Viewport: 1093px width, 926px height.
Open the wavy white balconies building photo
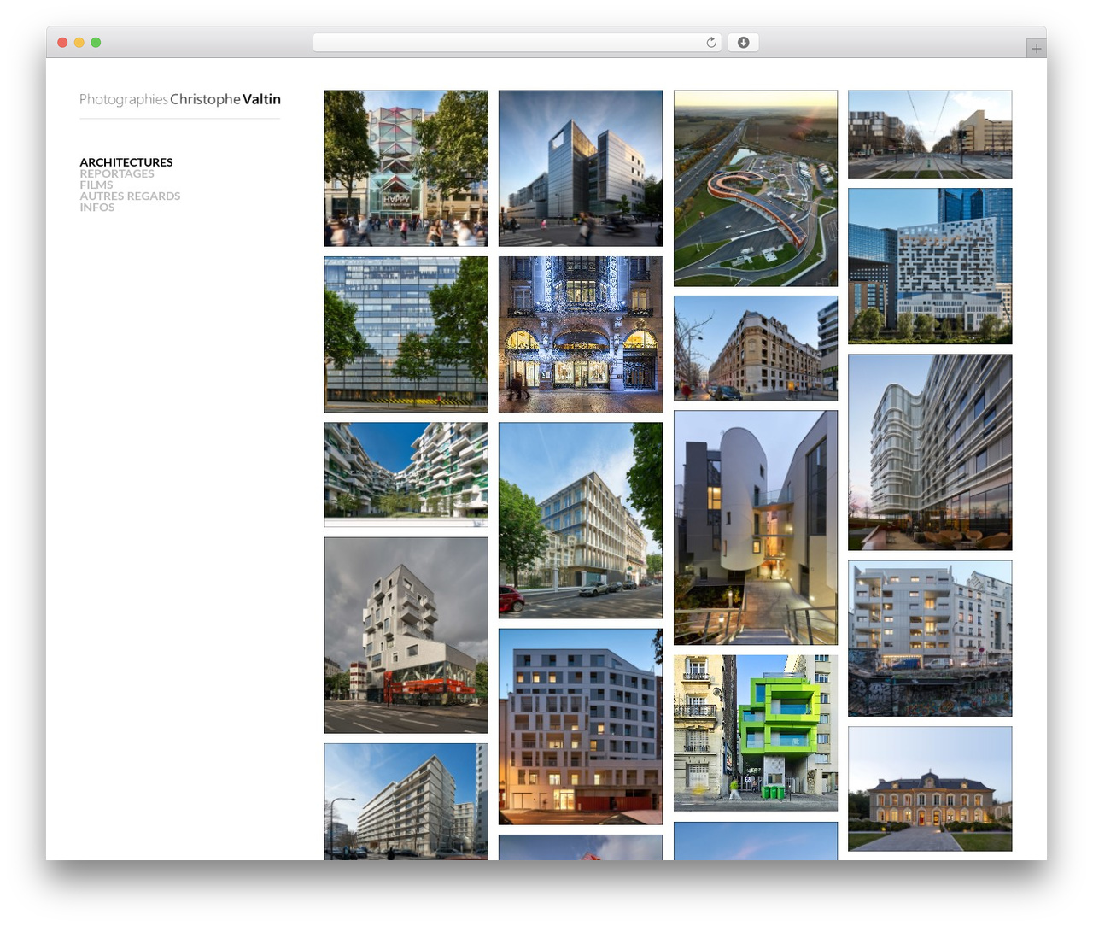coord(930,452)
